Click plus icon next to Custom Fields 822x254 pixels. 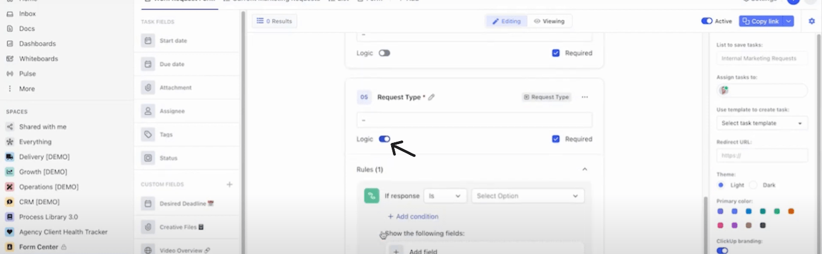pyautogui.click(x=229, y=184)
